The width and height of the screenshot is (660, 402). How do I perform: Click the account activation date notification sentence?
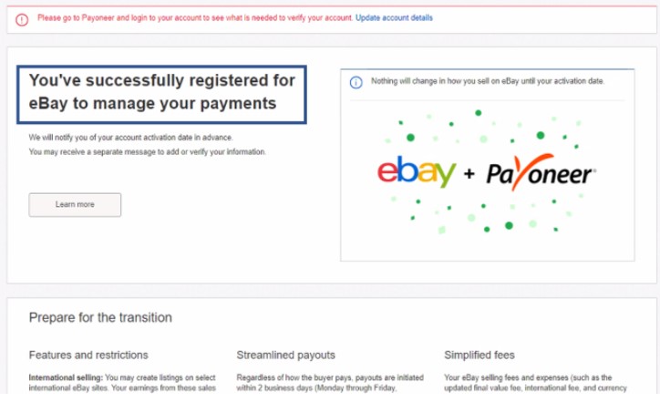[130, 138]
